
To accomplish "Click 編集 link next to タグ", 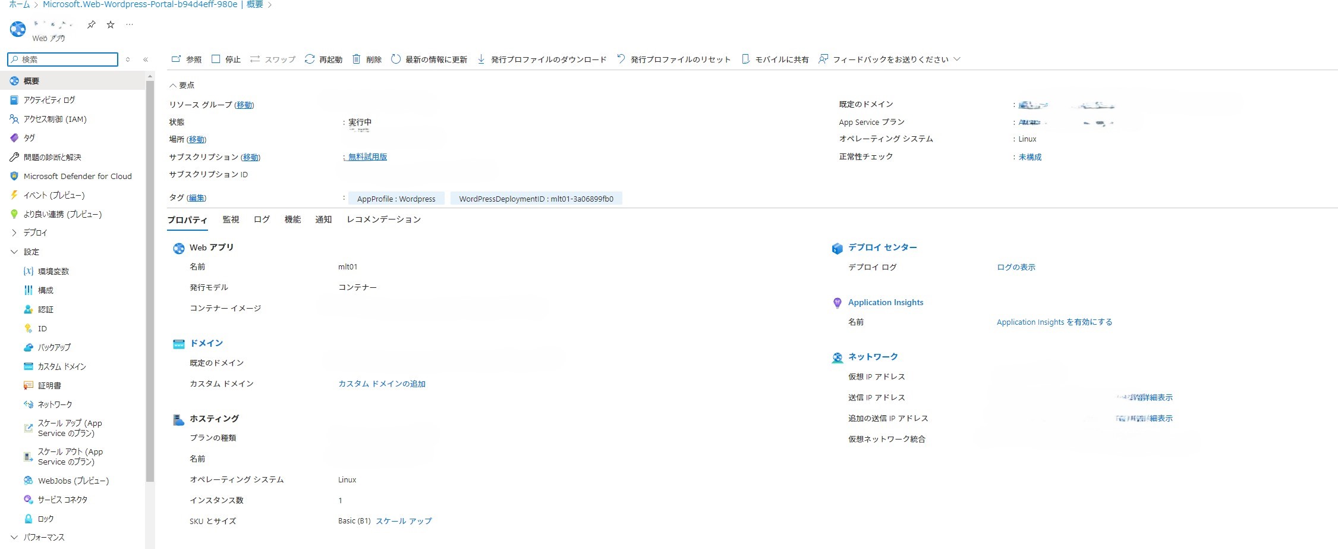I will (196, 198).
